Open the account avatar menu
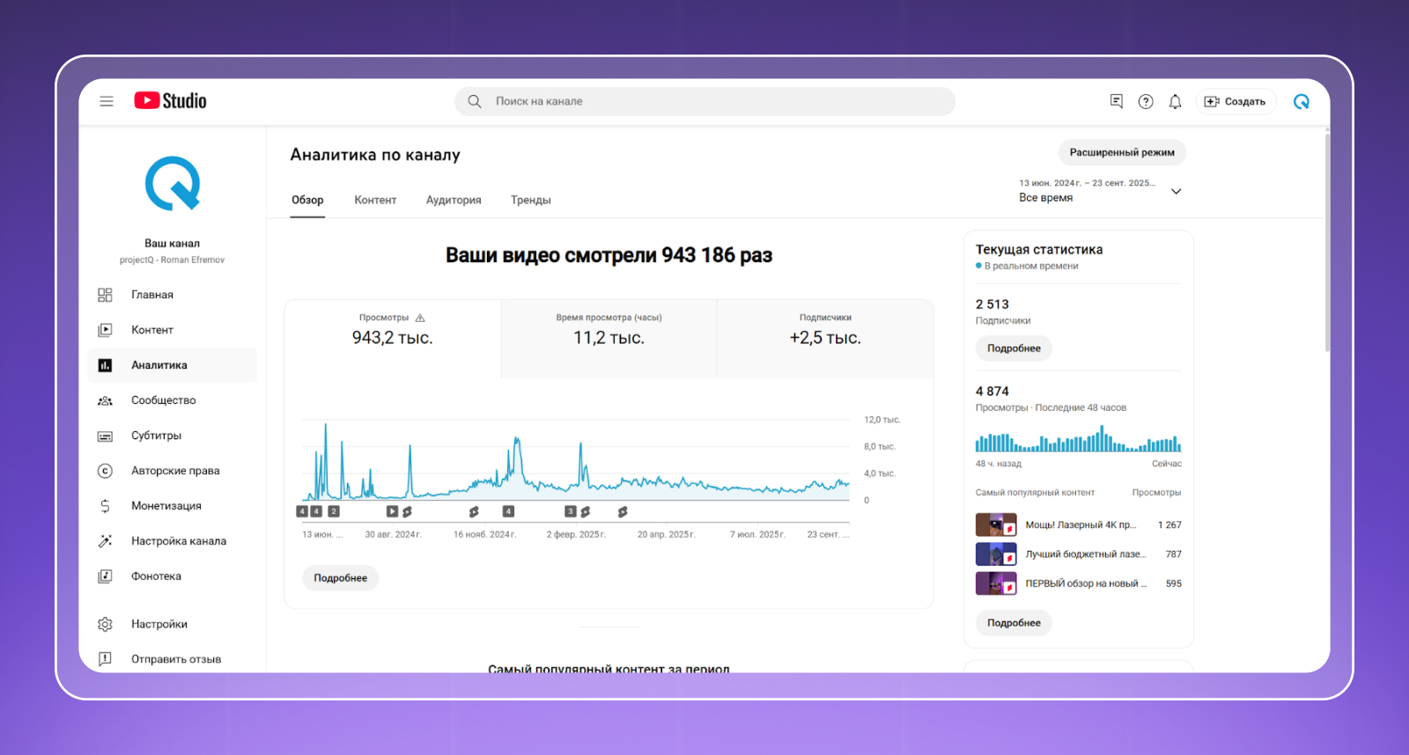 click(x=1302, y=101)
